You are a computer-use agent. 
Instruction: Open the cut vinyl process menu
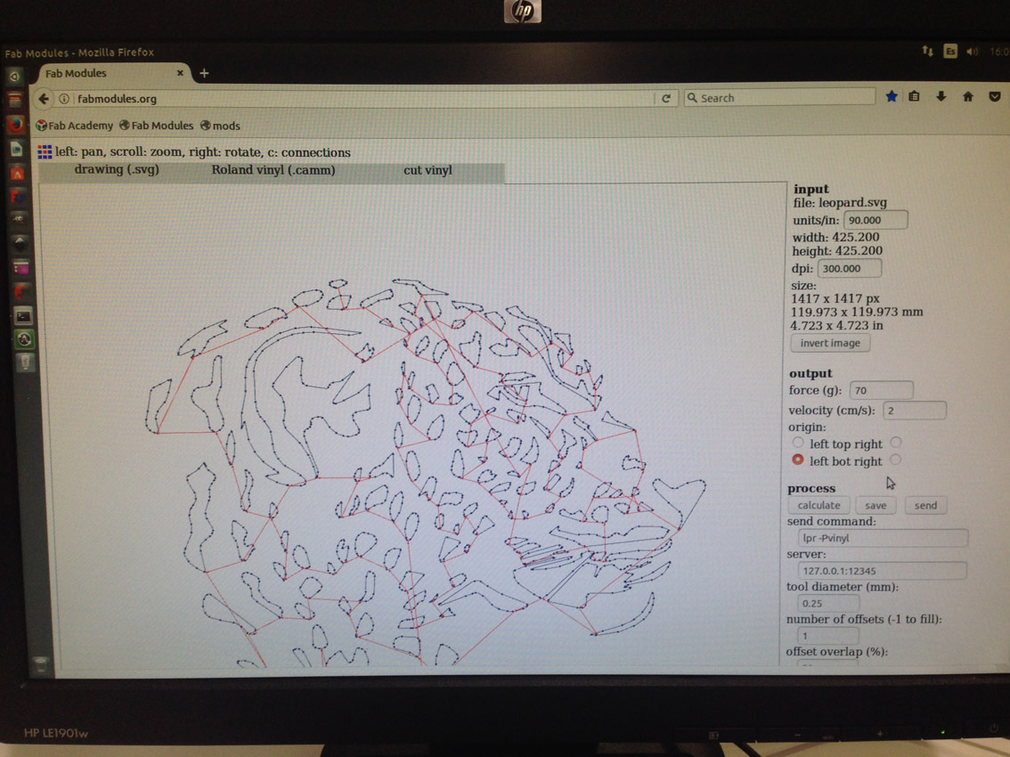point(428,170)
